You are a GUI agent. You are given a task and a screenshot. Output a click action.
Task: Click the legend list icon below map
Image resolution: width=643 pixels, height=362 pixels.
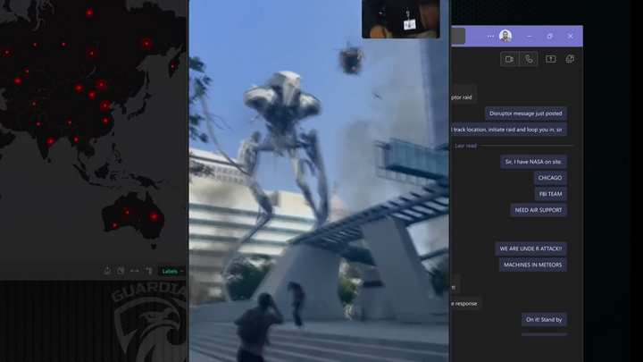click(x=149, y=271)
